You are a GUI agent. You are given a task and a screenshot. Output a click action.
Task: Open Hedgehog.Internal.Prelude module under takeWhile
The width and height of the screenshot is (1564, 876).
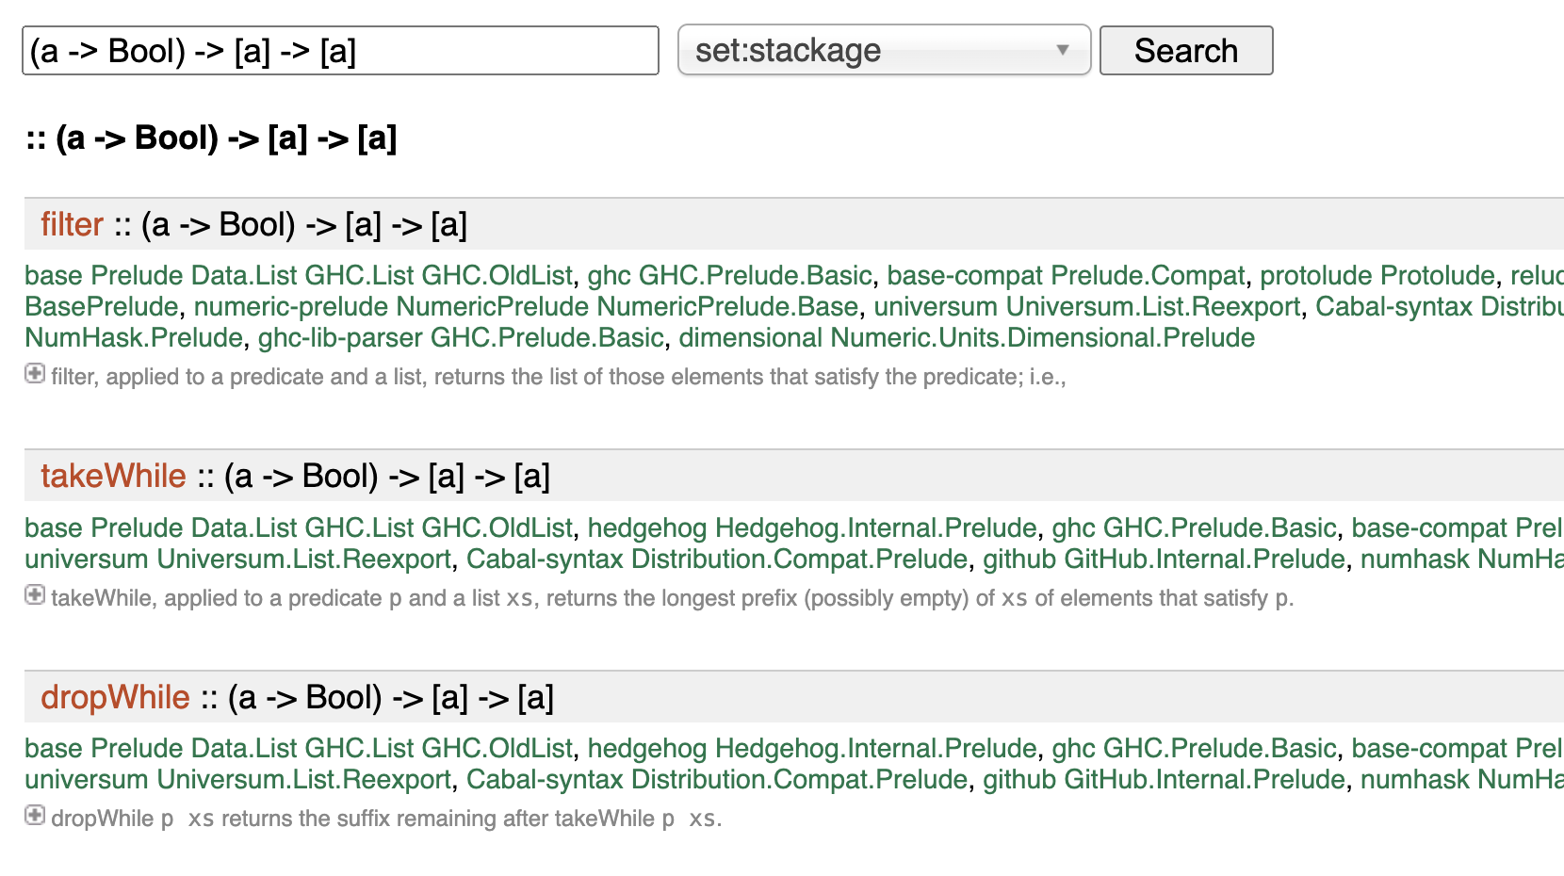[x=875, y=527]
